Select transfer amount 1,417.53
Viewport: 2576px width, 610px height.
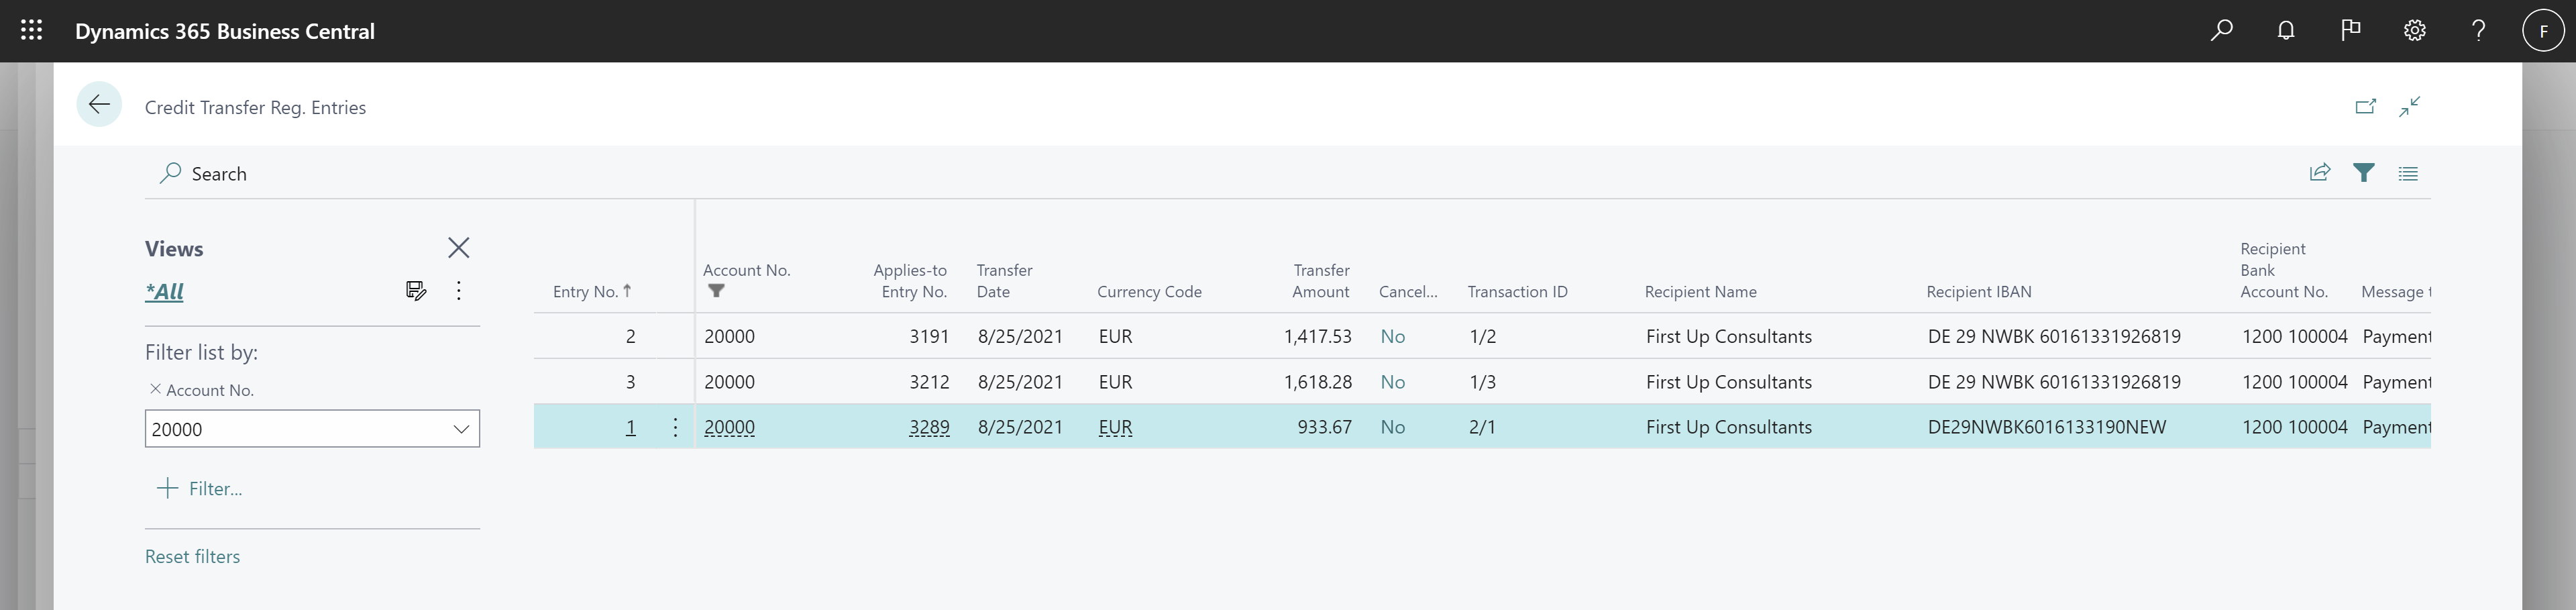pos(1318,336)
